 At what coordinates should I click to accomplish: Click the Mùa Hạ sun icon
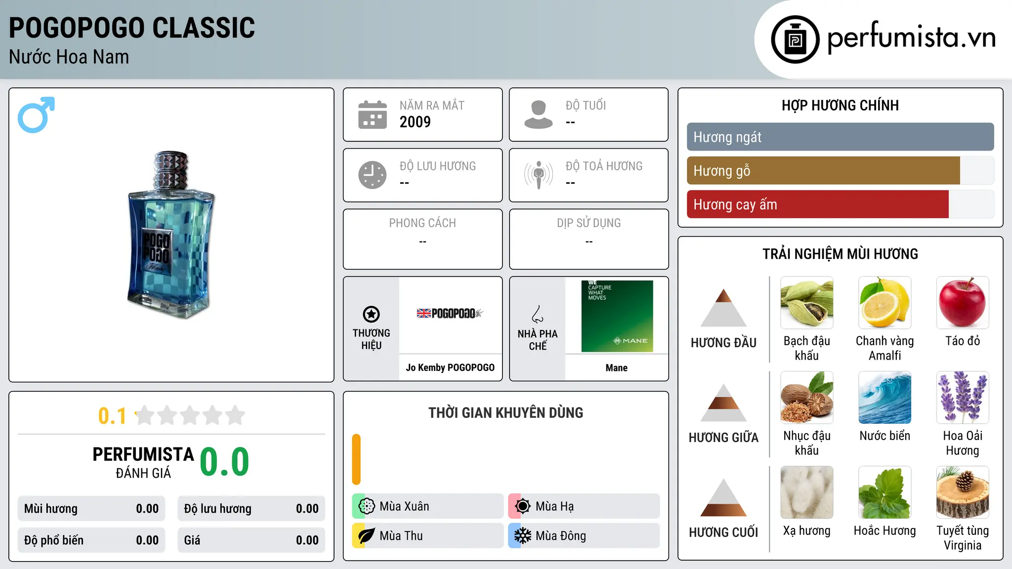click(x=523, y=506)
